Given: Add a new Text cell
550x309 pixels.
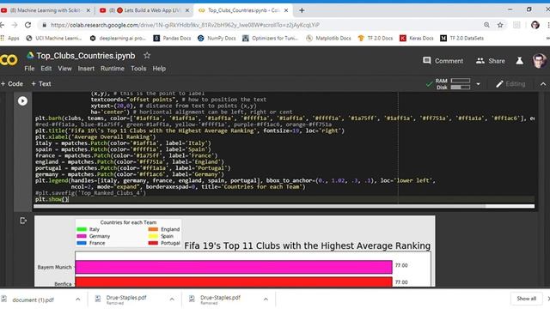Looking at the screenshot, I should [41, 84].
